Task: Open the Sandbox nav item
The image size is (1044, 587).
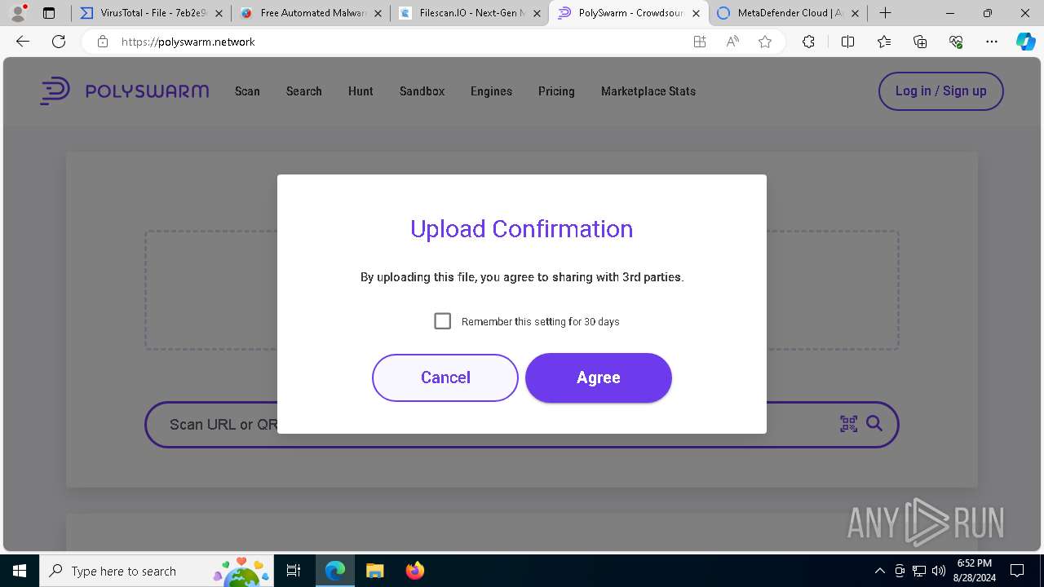Action: (x=422, y=91)
